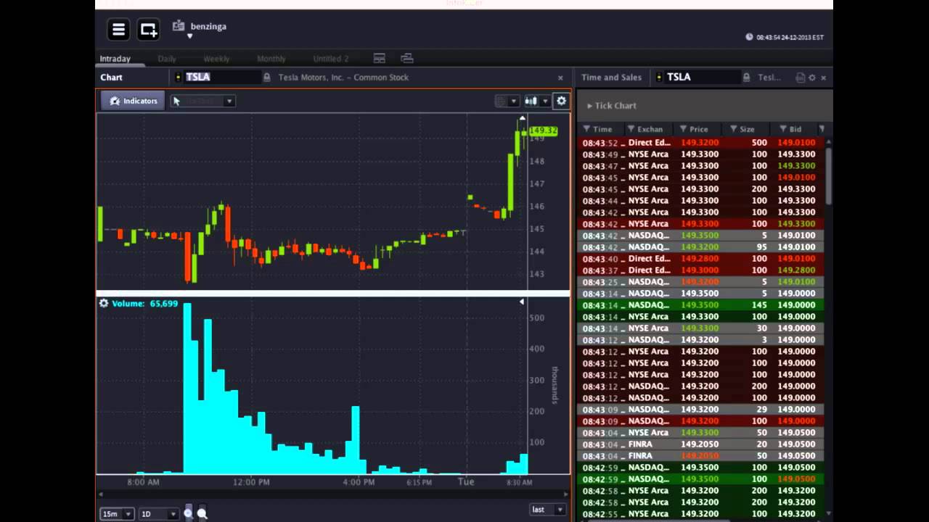
Task: Click the benzinga profile badge icon
Action: tap(179, 25)
